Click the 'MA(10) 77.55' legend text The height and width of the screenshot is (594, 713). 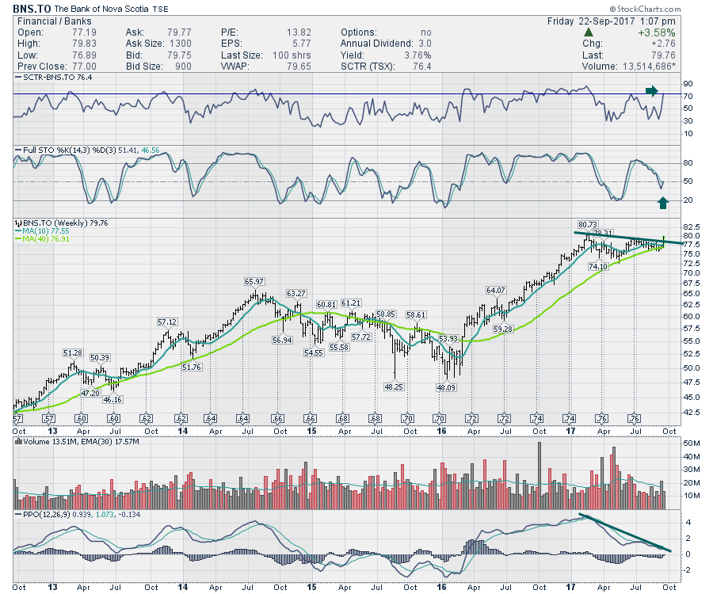(x=45, y=231)
